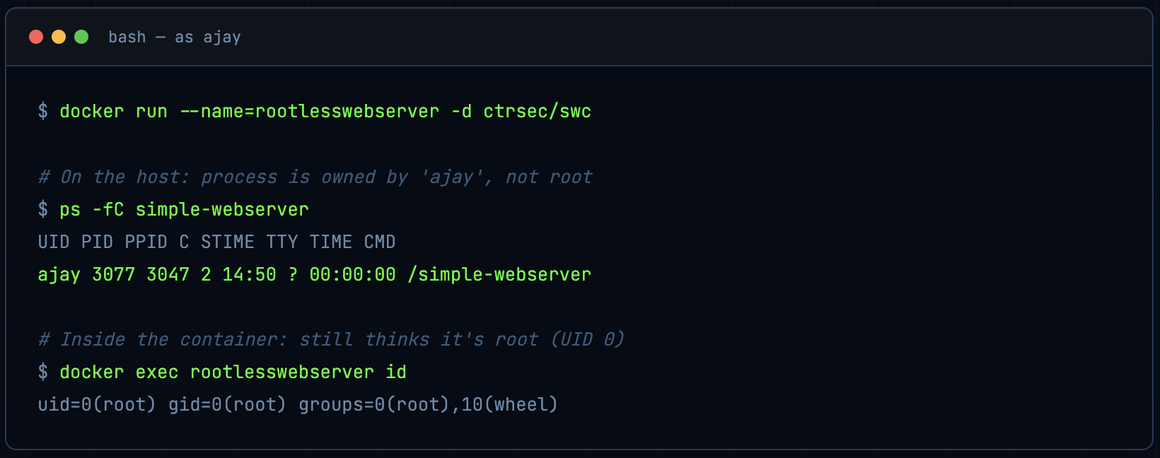Screen dimensions: 1160x458
Task: Click the UID PID PPID header row
Action: pyautogui.click(x=216, y=242)
